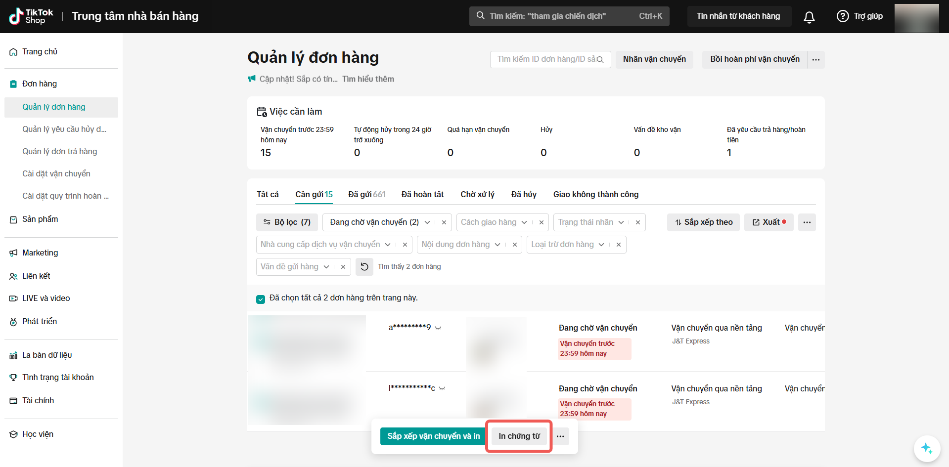Clear the Cách giao hàng filter

542,222
